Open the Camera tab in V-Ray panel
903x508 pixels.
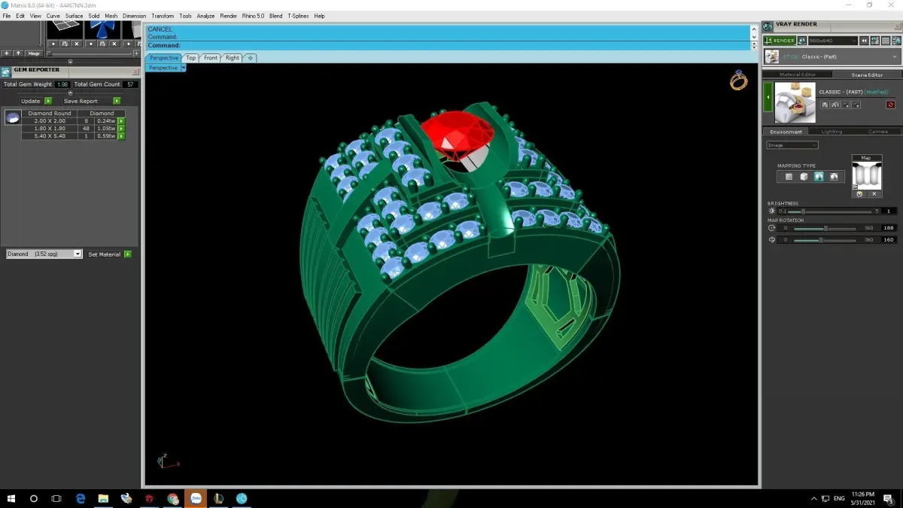(x=877, y=132)
